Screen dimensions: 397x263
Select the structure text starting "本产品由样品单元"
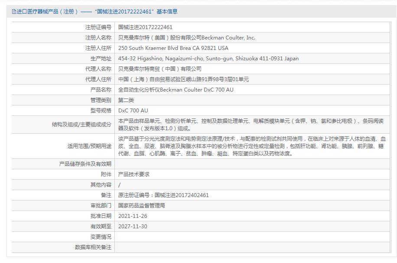251,125
